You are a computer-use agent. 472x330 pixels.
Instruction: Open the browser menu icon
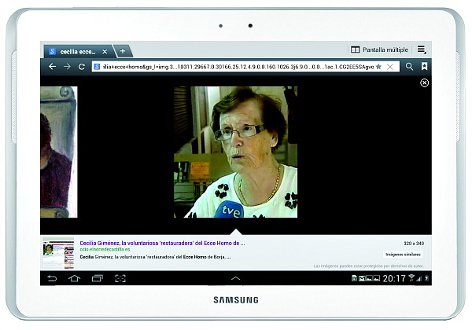[422, 49]
